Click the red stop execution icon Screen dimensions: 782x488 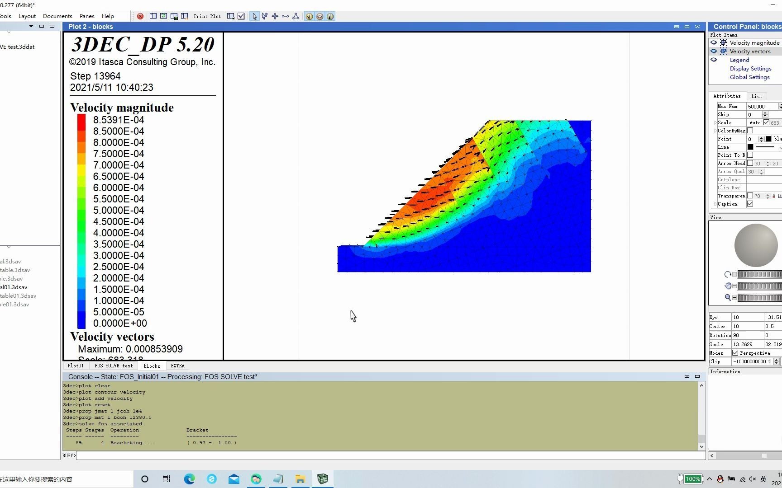pyautogui.click(x=140, y=16)
